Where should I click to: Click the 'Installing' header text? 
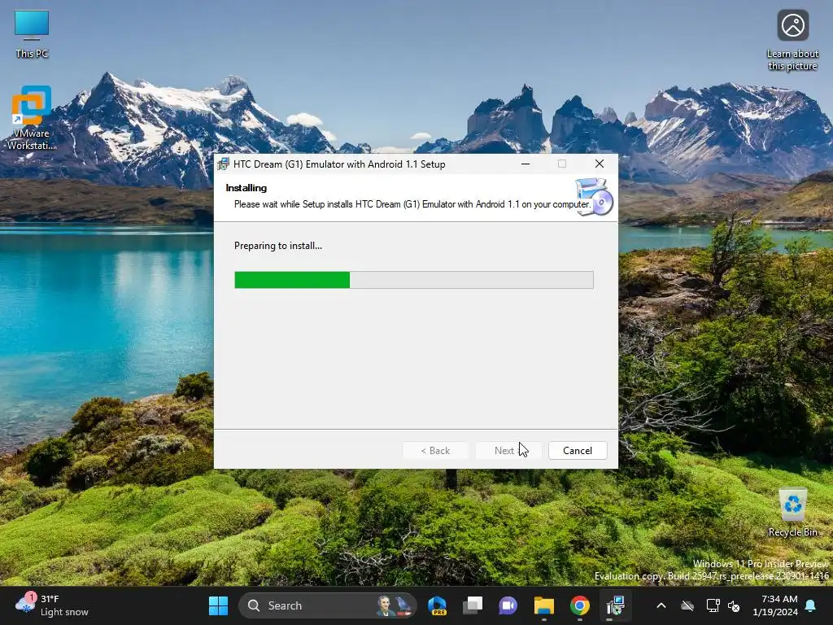tap(246, 188)
